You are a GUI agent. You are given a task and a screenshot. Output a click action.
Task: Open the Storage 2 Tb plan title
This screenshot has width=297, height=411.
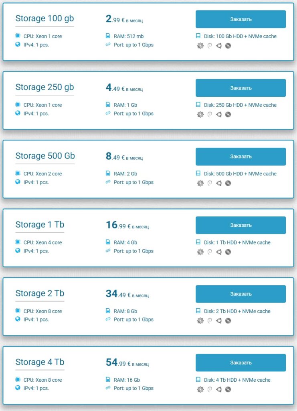point(39,293)
